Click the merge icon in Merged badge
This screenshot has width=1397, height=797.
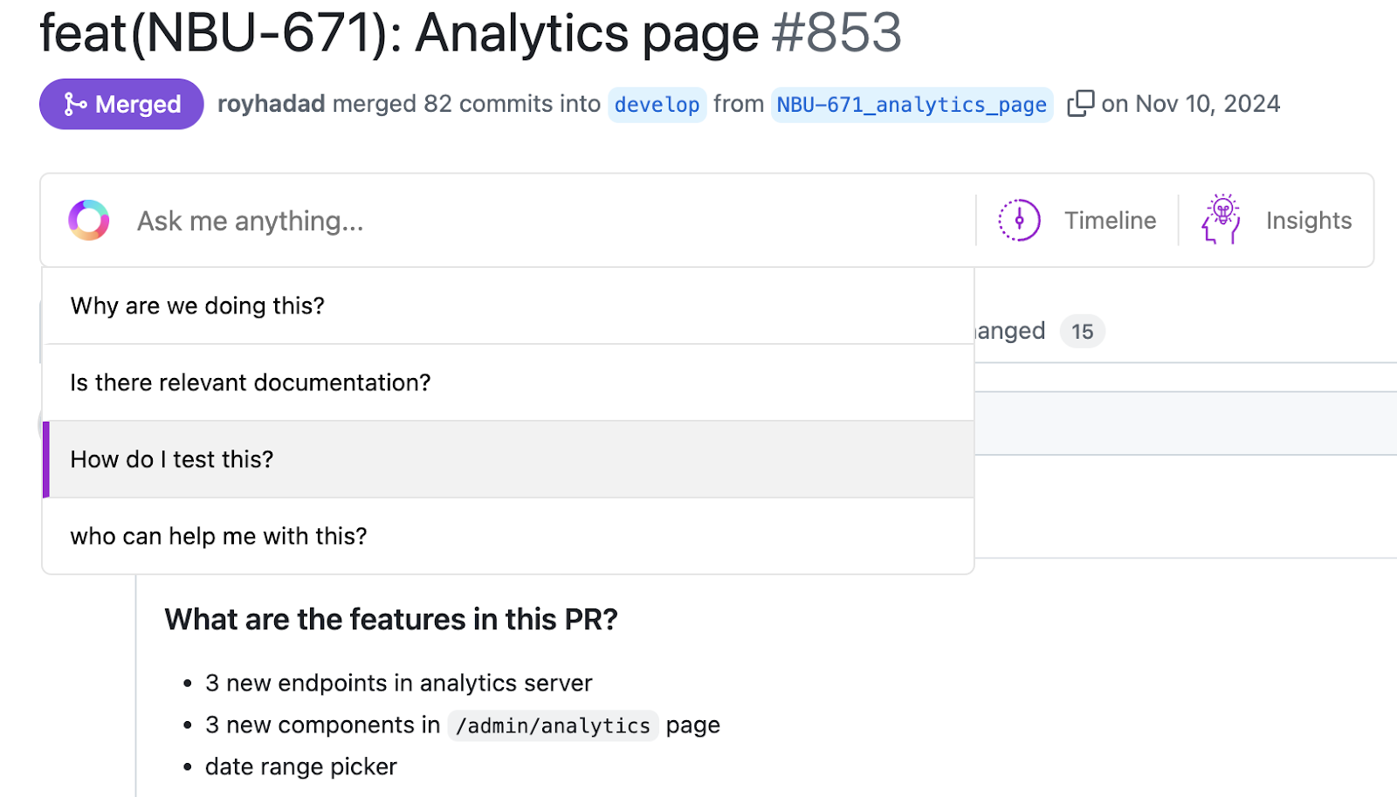[x=75, y=105]
